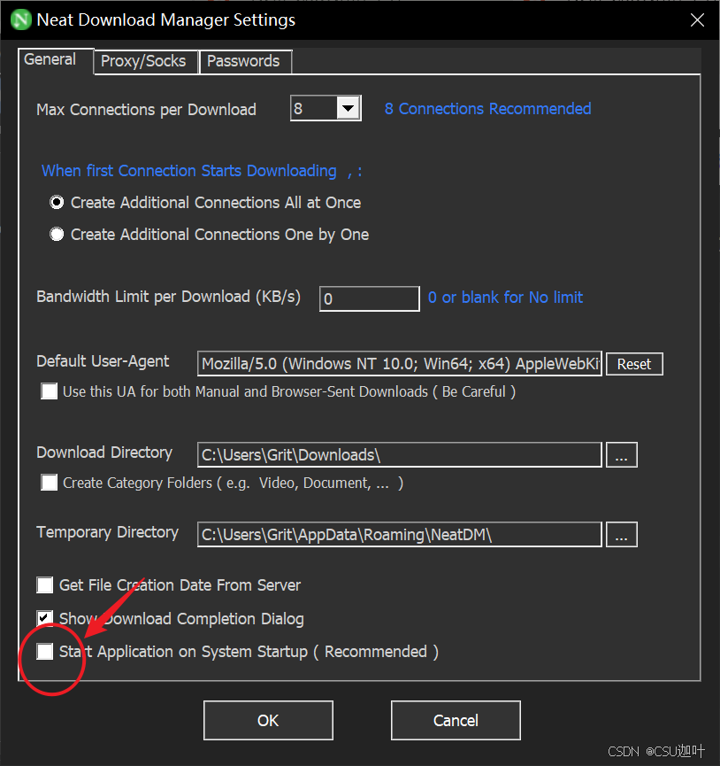The image size is (720, 766).
Task: Uncheck Show Download Completion Dialog
Action: [45, 618]
